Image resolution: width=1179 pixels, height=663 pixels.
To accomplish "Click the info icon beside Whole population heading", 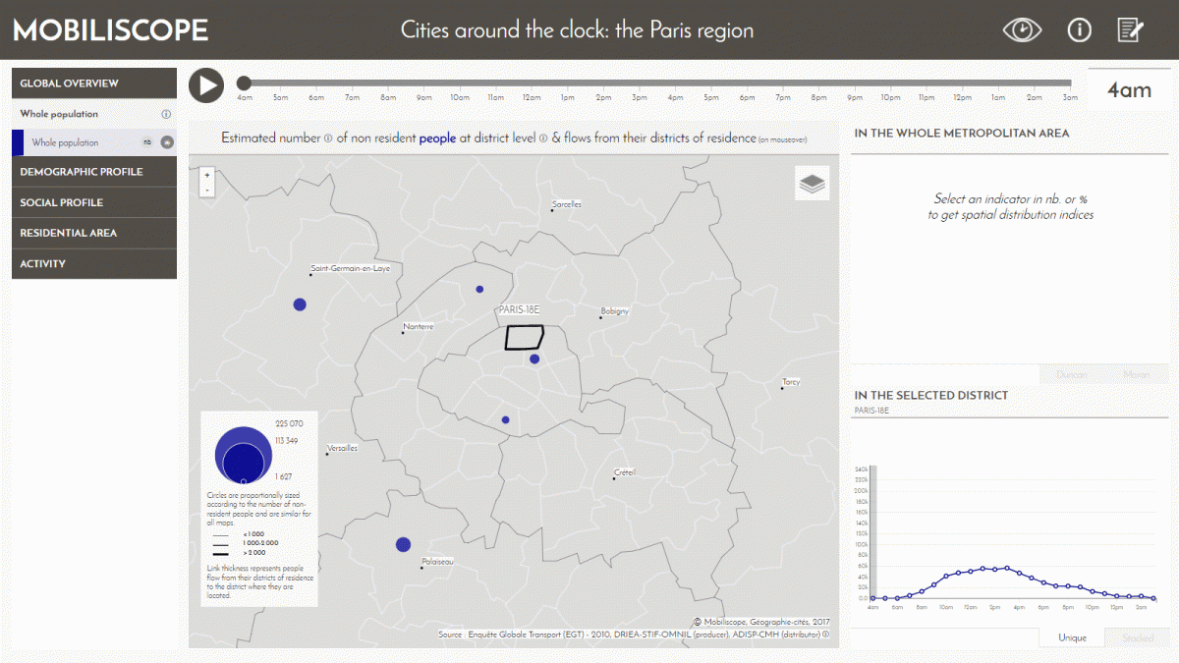I will pyautogui.click(x=166, y=115).
